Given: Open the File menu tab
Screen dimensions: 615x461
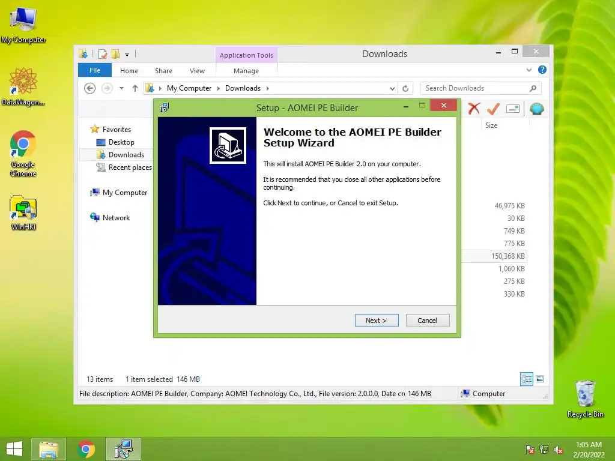Looking at the screenshot, I should point(95,70).
